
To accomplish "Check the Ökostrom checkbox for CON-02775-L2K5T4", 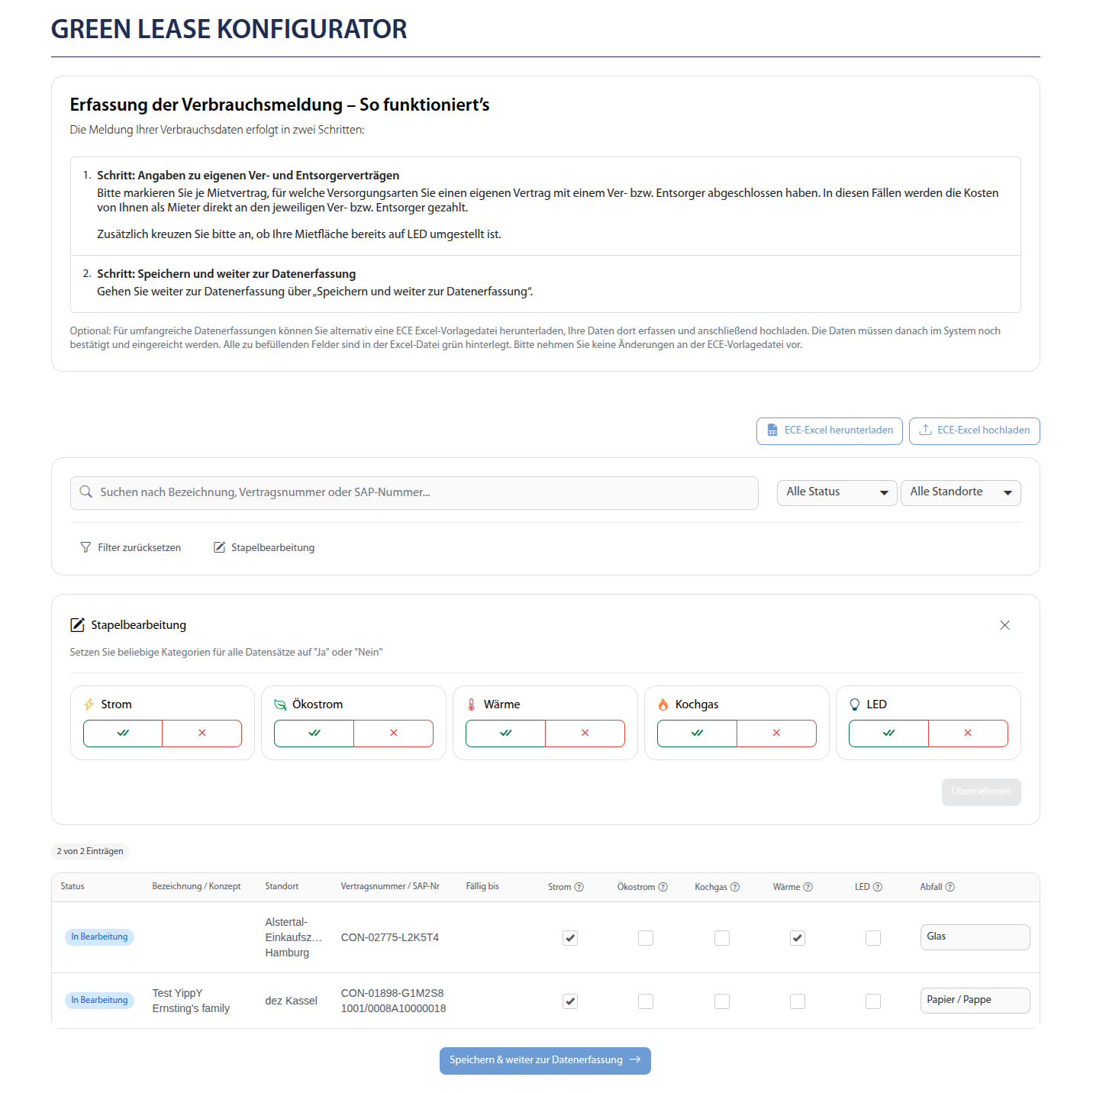I will (646, 937).
